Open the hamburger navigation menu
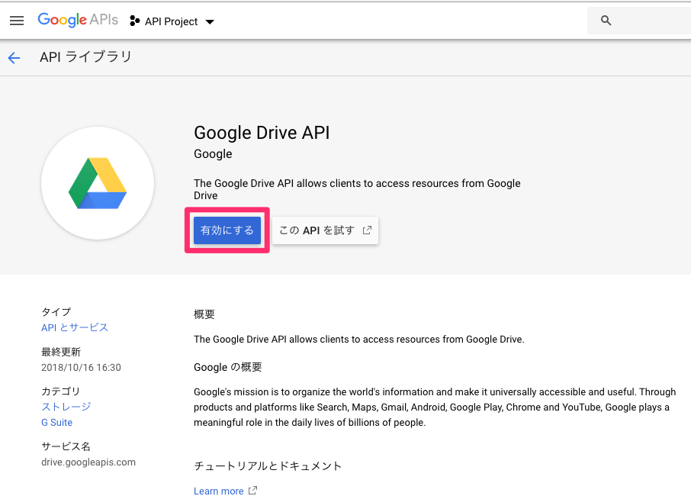Viewport: 691px width, 496px height. [x=17, y=21]
